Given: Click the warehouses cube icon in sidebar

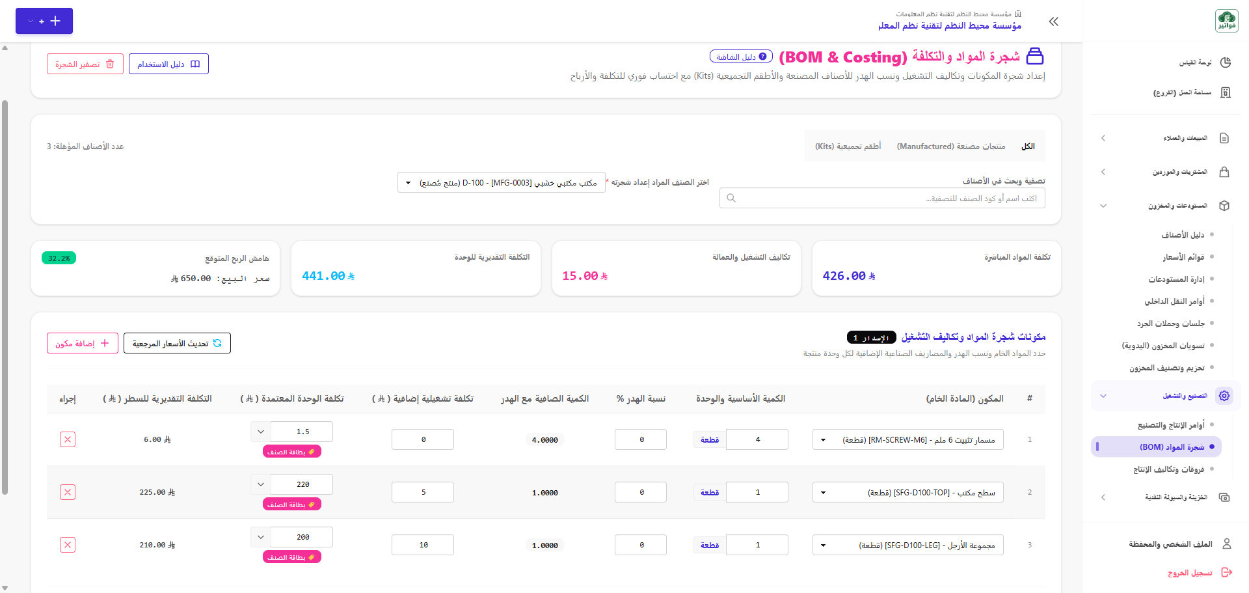Looking at the screenshot, I should click(1224, 206).
